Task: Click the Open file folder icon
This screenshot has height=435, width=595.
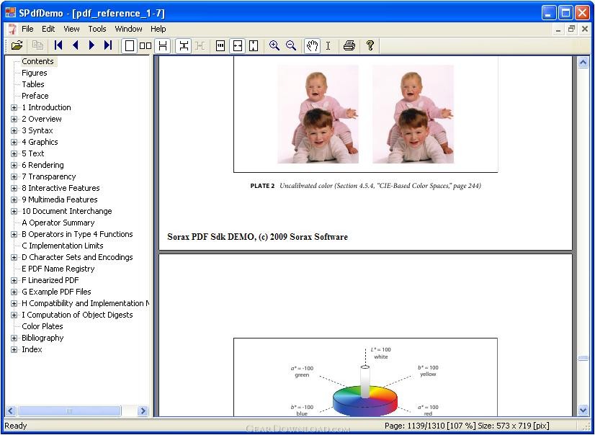Action: pos(17,45)
